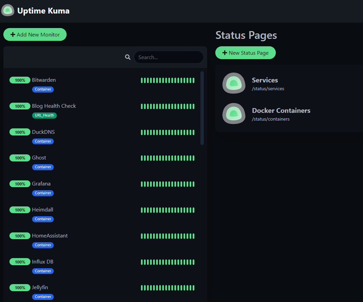
Task: Click New Status Page button
Action: [x=245, y=53]
